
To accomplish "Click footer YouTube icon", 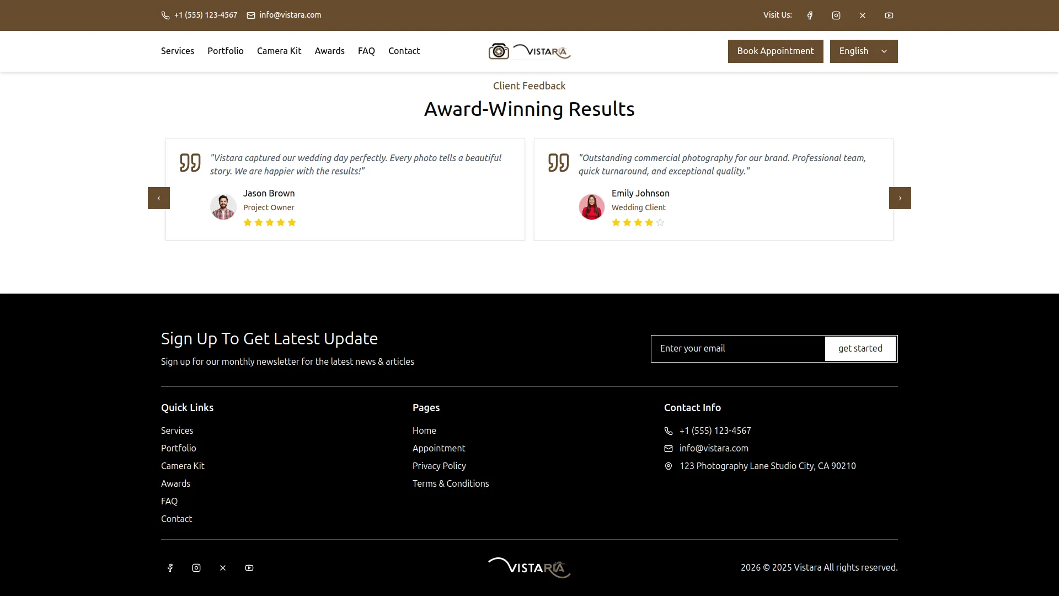I will [249, 568].
